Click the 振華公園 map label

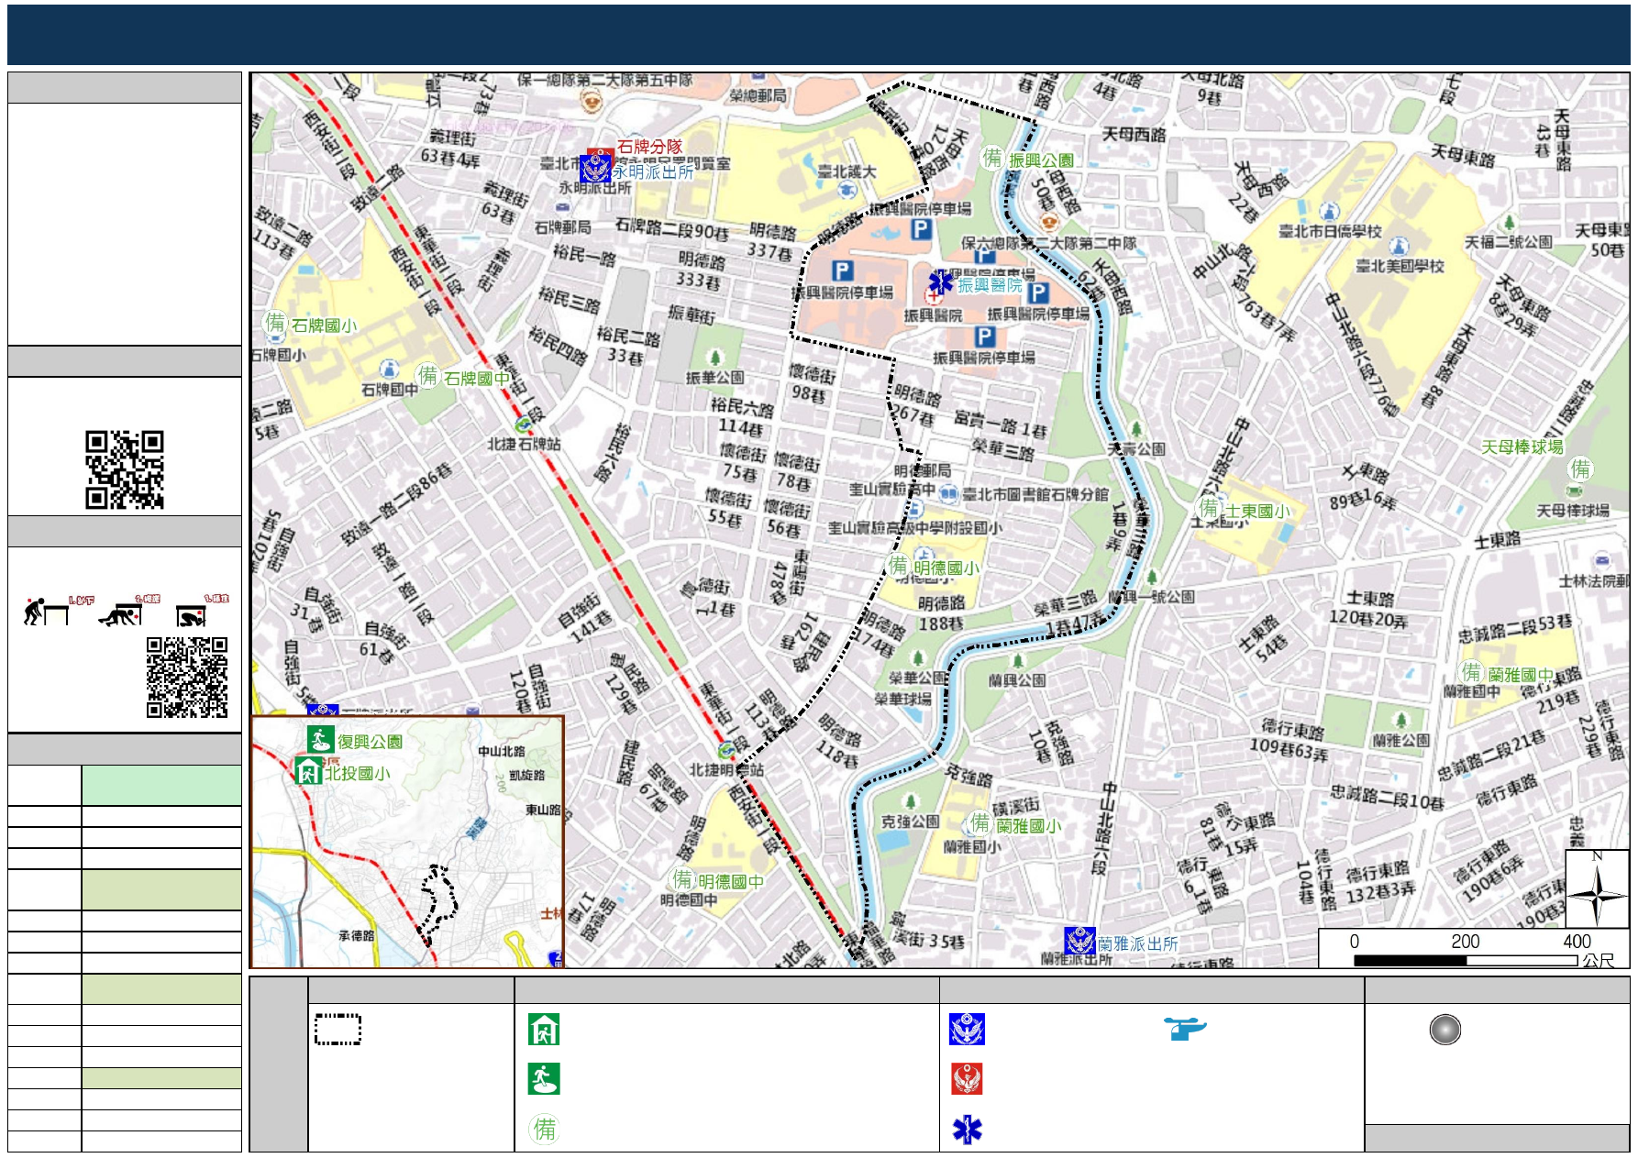tap(714, 377)
